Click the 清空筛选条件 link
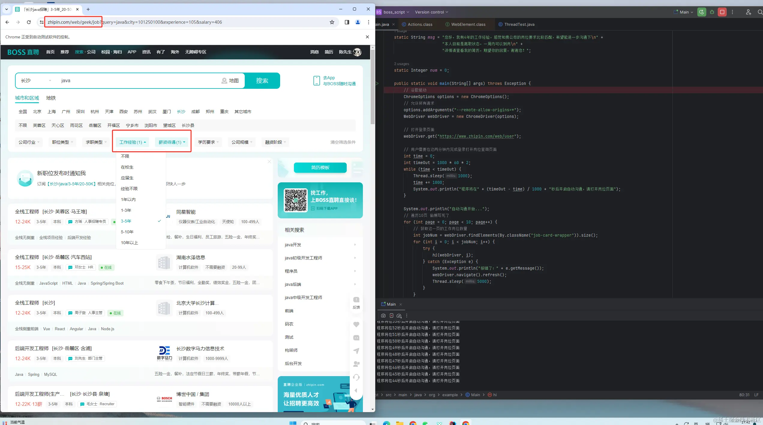 click(x=343, y=142)
